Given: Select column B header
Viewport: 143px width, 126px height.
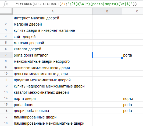Looking at the screenshot, I should click(107, 11).
